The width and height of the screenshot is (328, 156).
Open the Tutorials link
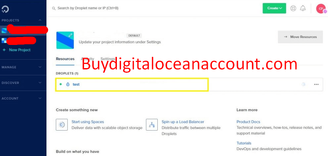click(x=244, y=143)
